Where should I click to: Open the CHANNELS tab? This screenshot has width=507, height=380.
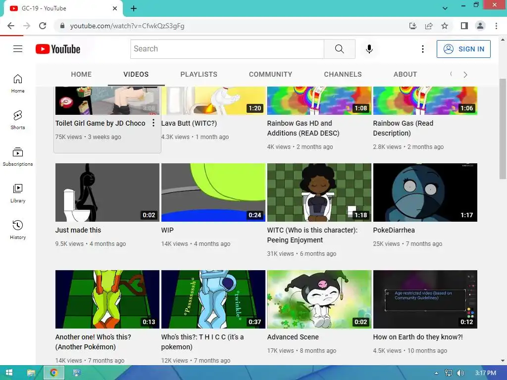[x=343, y=74]
